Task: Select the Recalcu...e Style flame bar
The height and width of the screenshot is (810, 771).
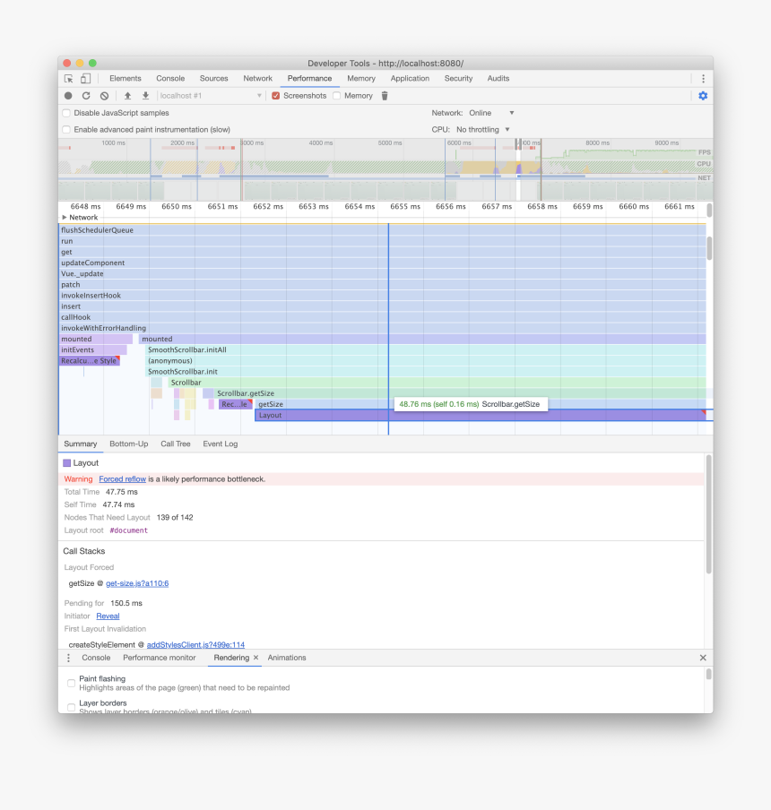Action: coord(90,360)
